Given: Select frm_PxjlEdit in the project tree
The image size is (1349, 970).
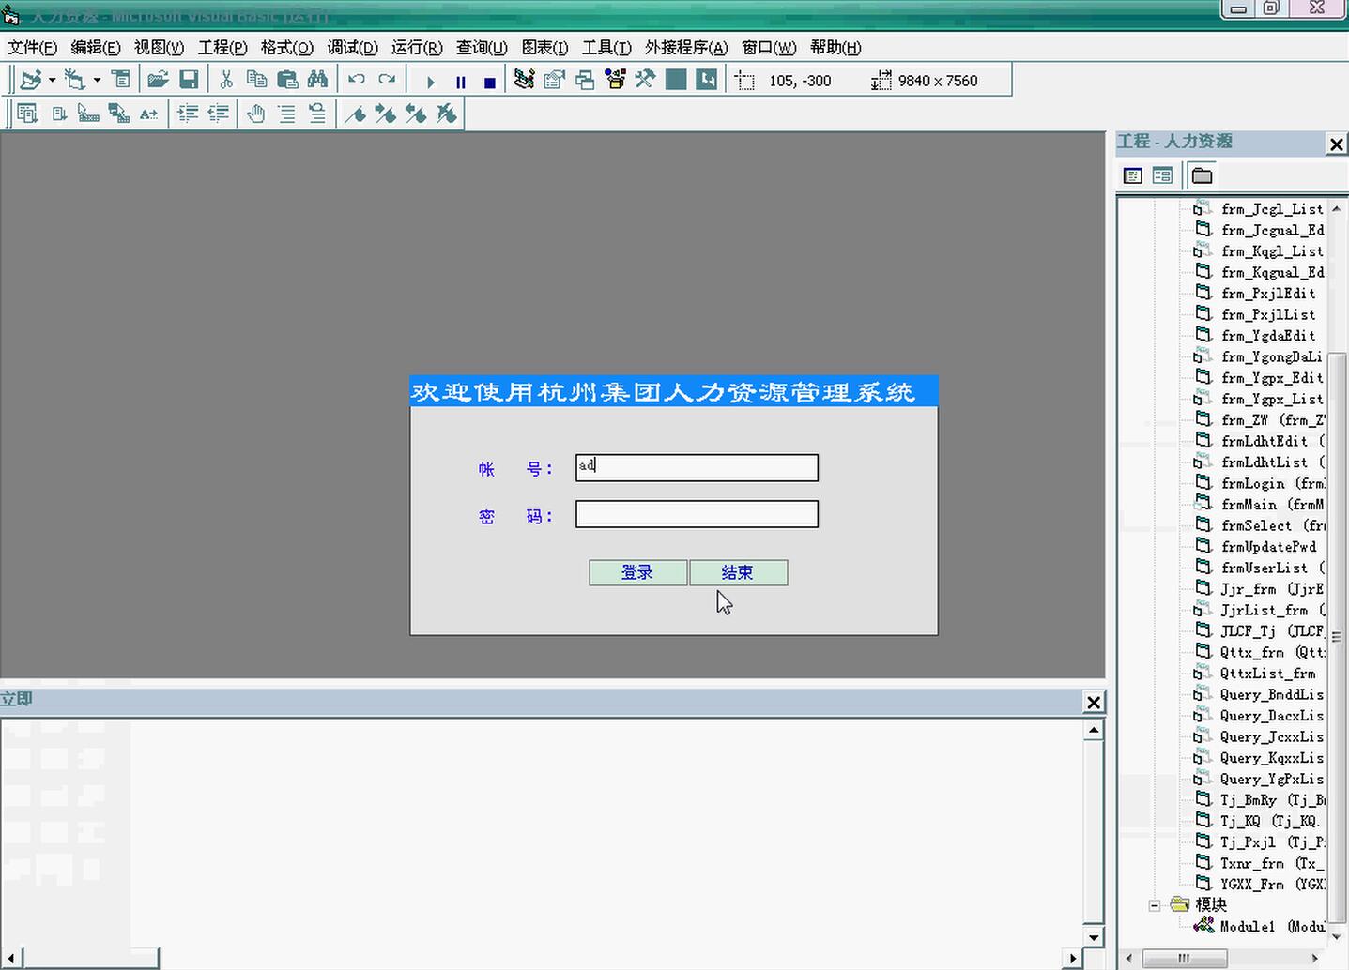Looking at the screenshot, I should (1255, 294).
